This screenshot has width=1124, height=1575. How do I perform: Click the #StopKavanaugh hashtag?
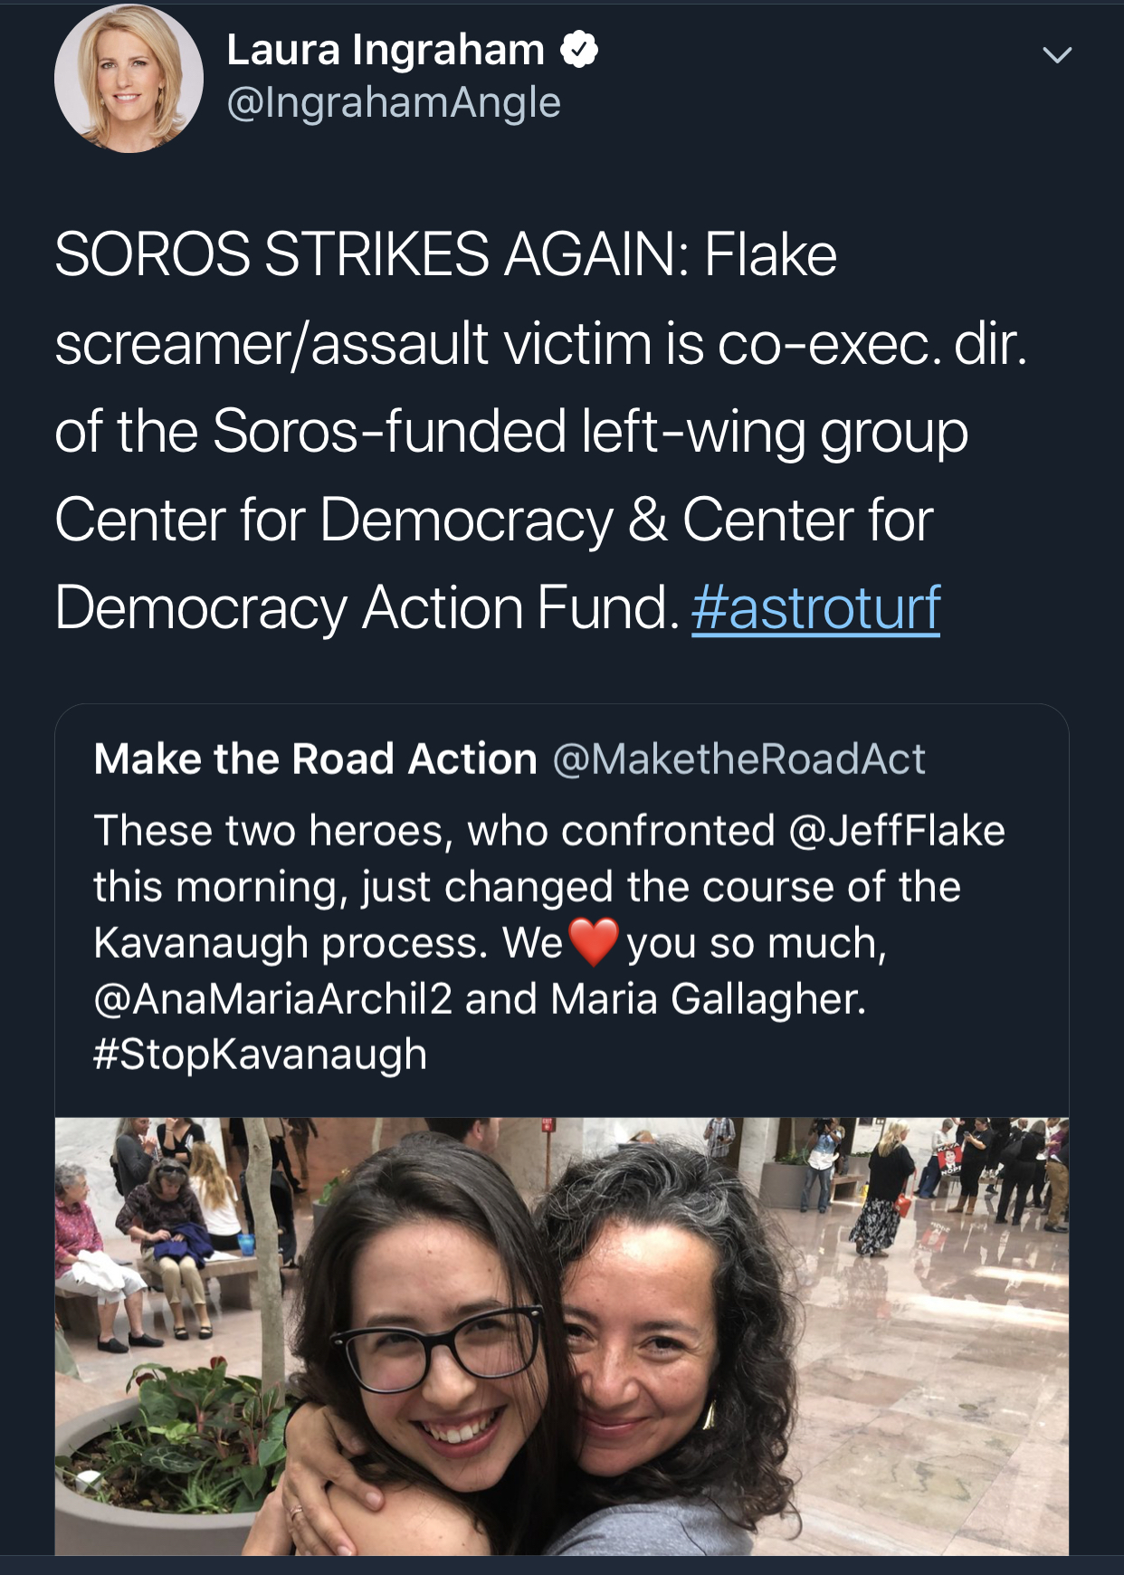(x=260, y=1055)
